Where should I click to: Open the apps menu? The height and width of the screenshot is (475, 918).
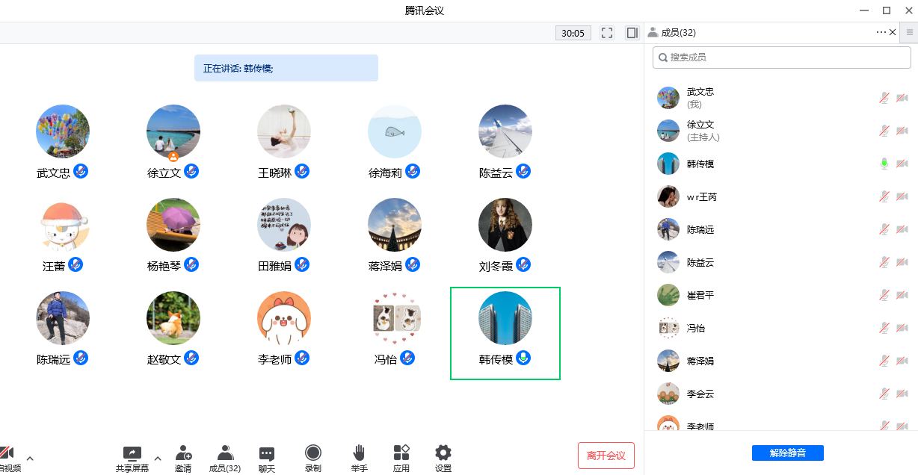[x=401, y=457]
